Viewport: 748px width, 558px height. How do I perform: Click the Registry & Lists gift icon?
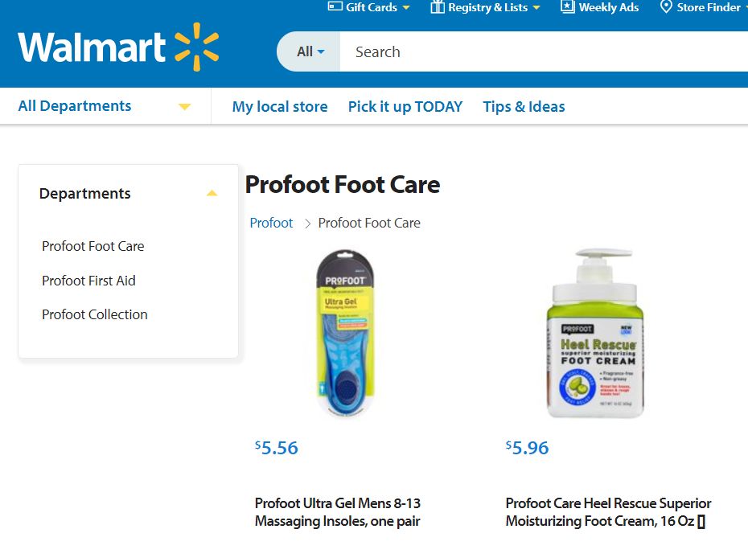[437, 7]
